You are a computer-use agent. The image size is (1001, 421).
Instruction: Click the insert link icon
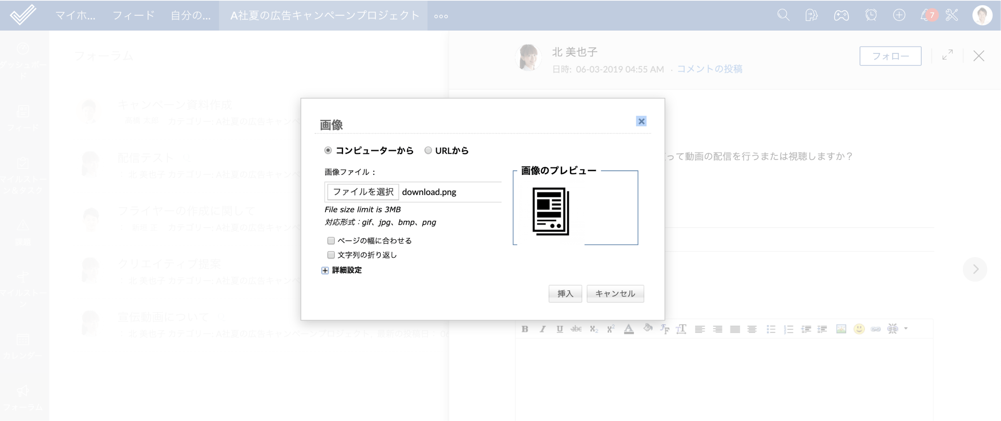pyautogui.click(x=876, y=329)
